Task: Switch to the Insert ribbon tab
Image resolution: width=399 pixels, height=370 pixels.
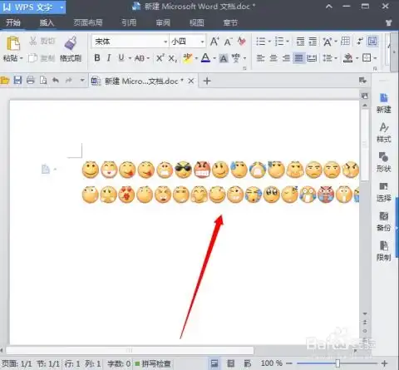Action: (x=47, y=22)
